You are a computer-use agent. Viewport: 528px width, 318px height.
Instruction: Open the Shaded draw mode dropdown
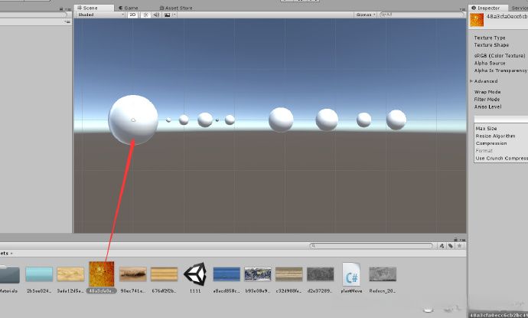tap(101, 15)
